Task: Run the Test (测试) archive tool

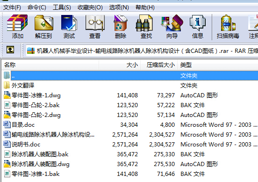Action: 69,23
